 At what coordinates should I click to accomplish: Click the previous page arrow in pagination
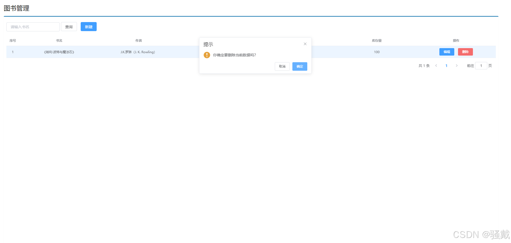436,65
